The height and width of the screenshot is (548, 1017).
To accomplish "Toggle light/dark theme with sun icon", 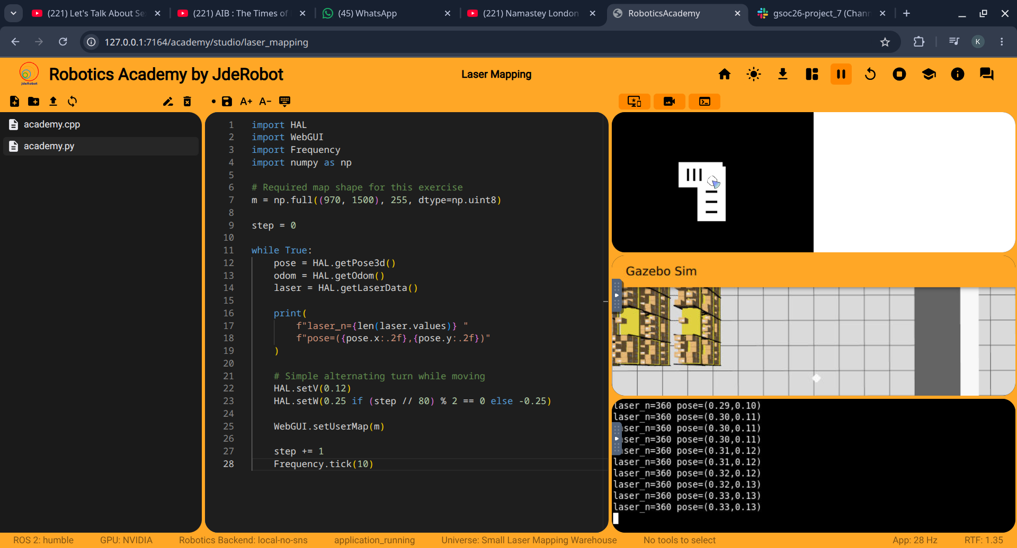I will click(754, 74).
